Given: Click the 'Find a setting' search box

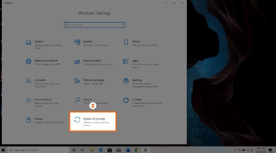Looking at the screenshot, I should click(94, 25).
